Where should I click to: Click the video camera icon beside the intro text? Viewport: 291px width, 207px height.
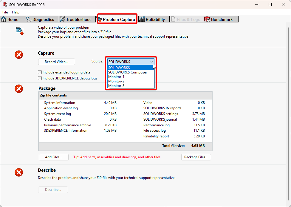pyautogui.click(x=20, y=31)
